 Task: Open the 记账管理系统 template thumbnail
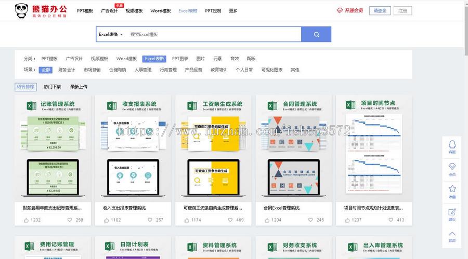click(53, 149)
